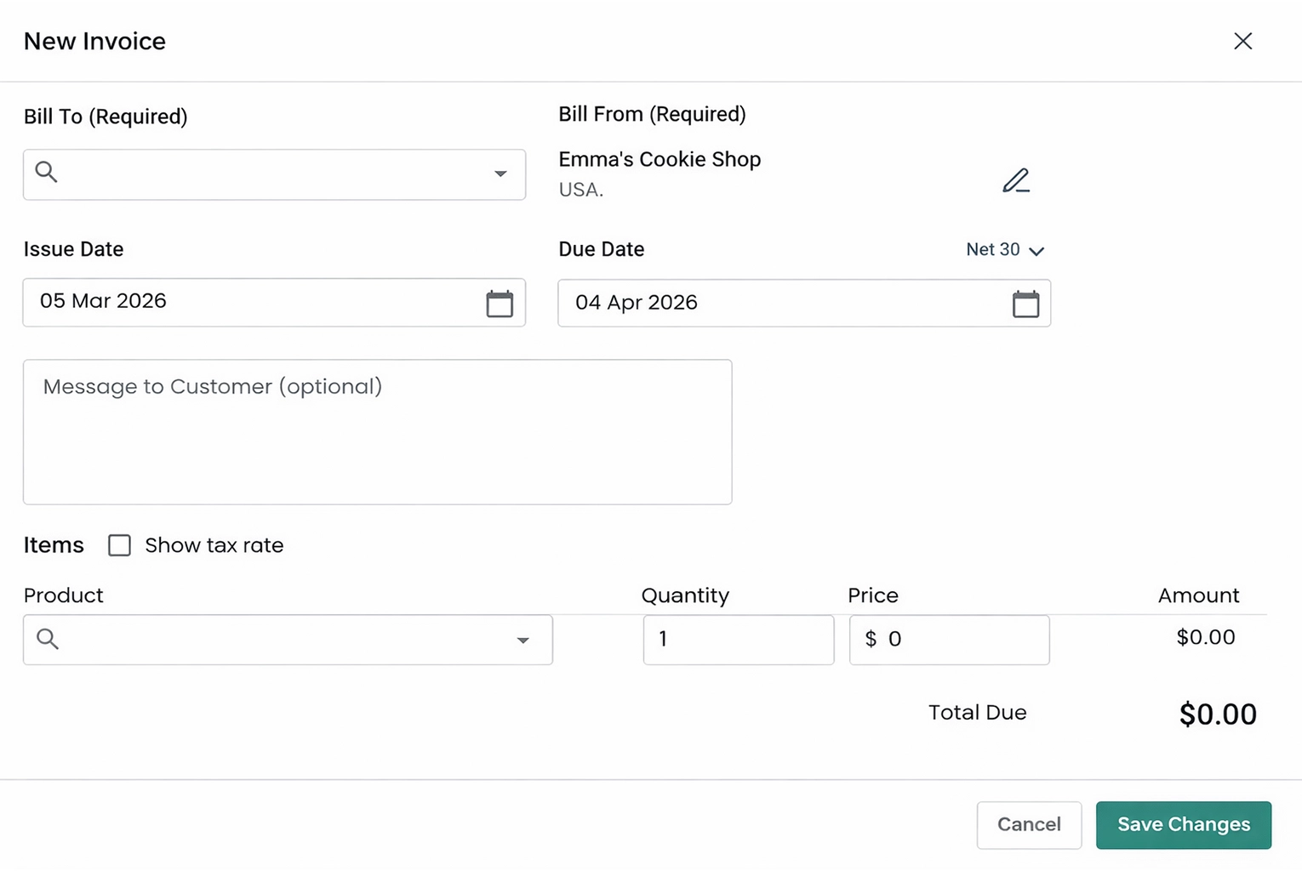
Task: Select the Bill From section header
Action: (x=652, y=114)
